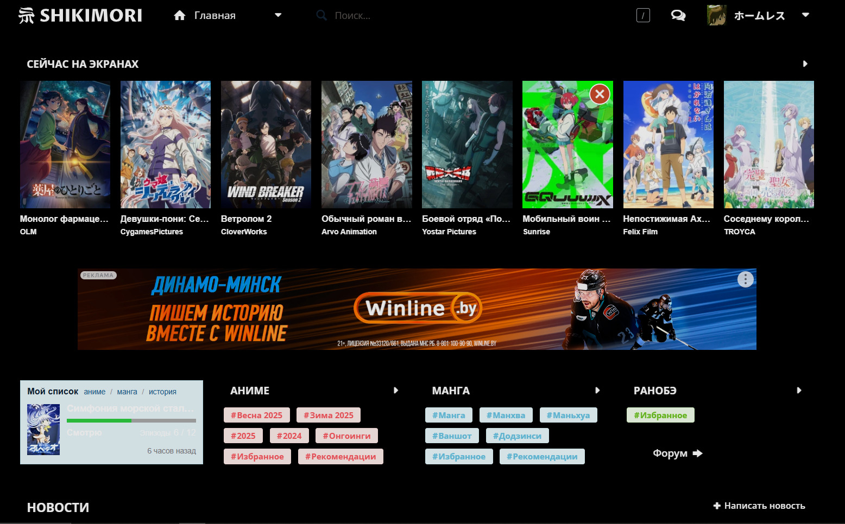Image resolution: width=845 pixels, height=524 pixels.
Task: Click the home icon beside Главная
Action: coord(180,16)
